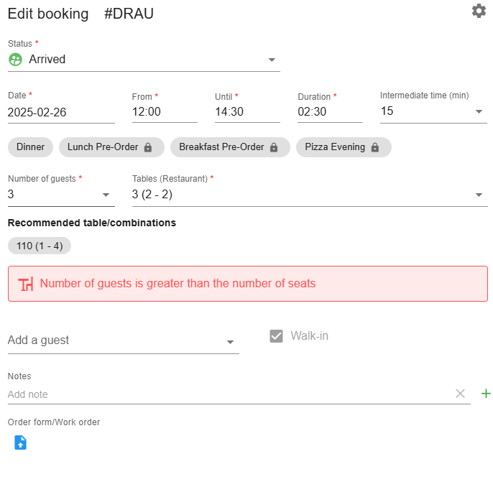Click the green Arrived status icon

click(15, 60)
